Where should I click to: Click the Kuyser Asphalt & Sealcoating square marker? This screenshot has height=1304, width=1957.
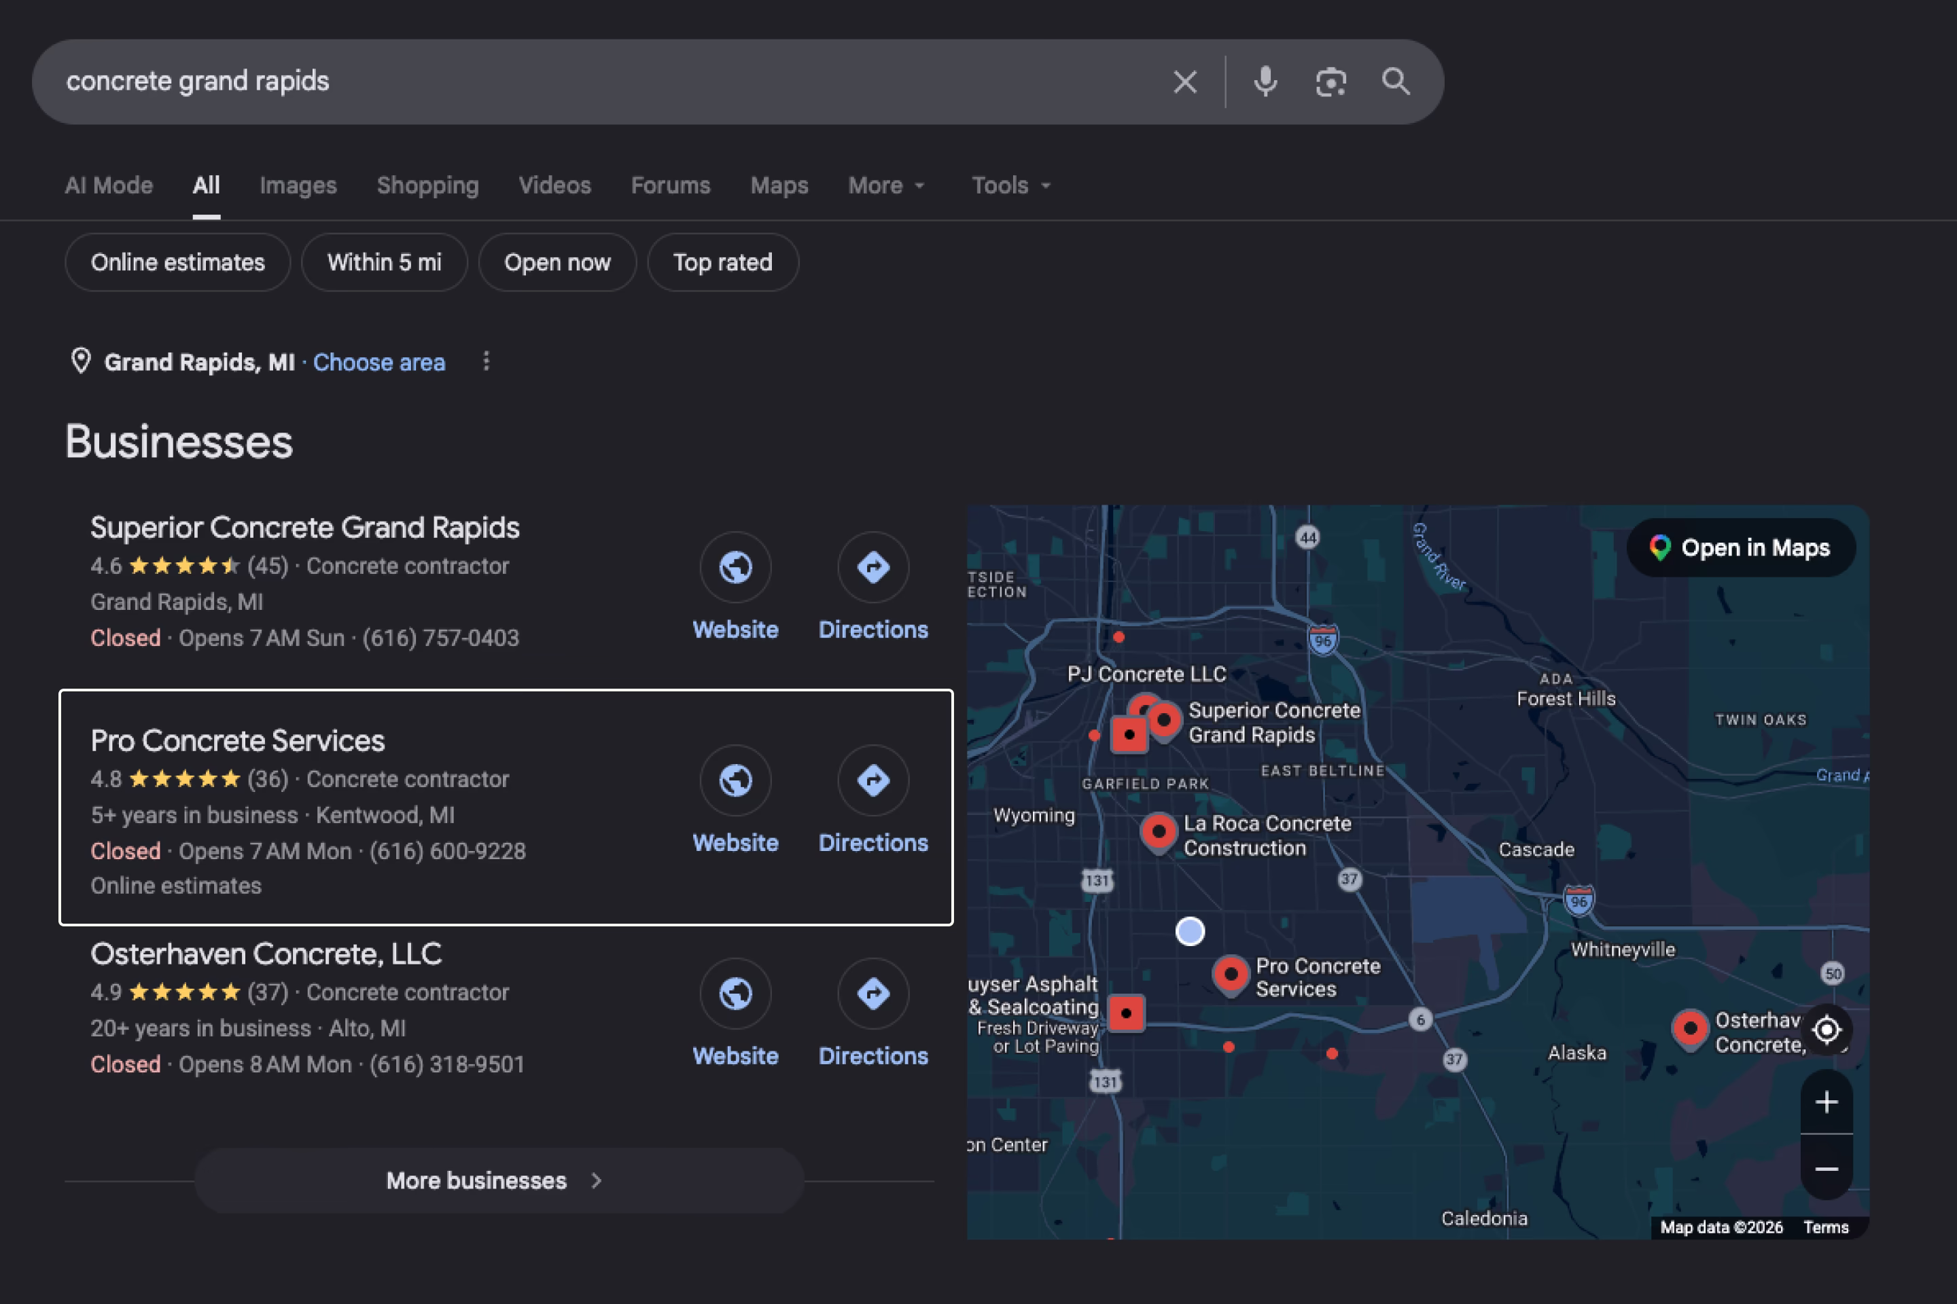1126,1013
